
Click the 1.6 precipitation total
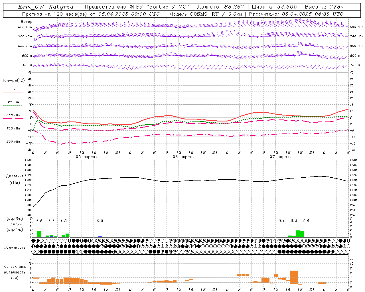(x=39, y=221)
